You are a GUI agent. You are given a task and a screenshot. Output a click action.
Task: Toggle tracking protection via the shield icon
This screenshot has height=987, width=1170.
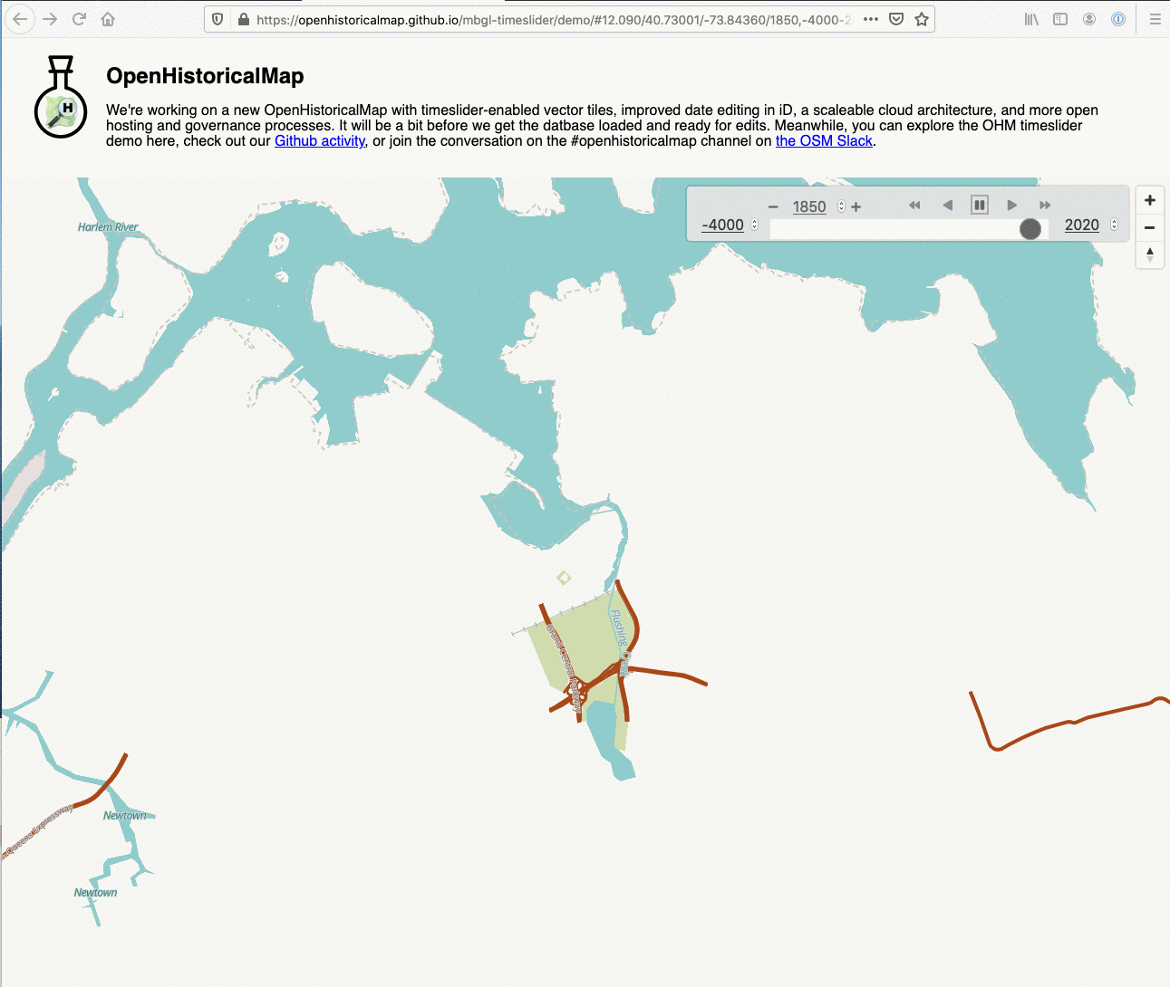tap(217, 18)
